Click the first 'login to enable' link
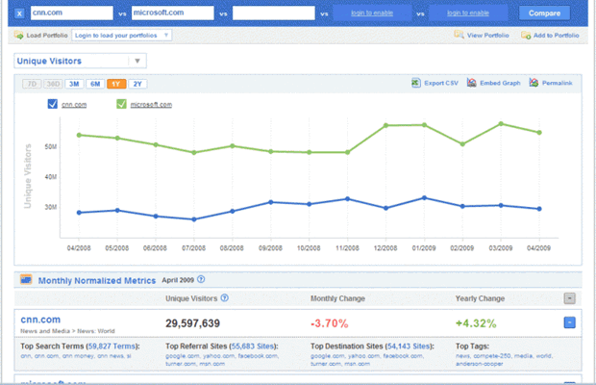 [372, 13]
